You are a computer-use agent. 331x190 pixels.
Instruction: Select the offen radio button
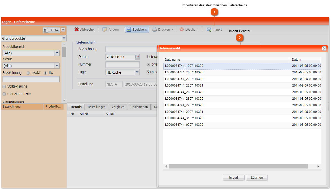[x=149, y=64]
